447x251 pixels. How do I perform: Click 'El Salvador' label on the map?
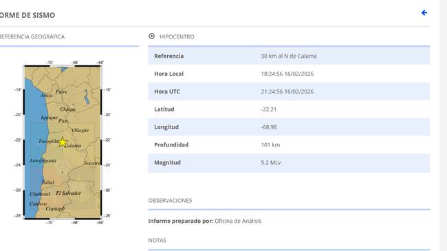pyautogui.click(x=68, y=193)
